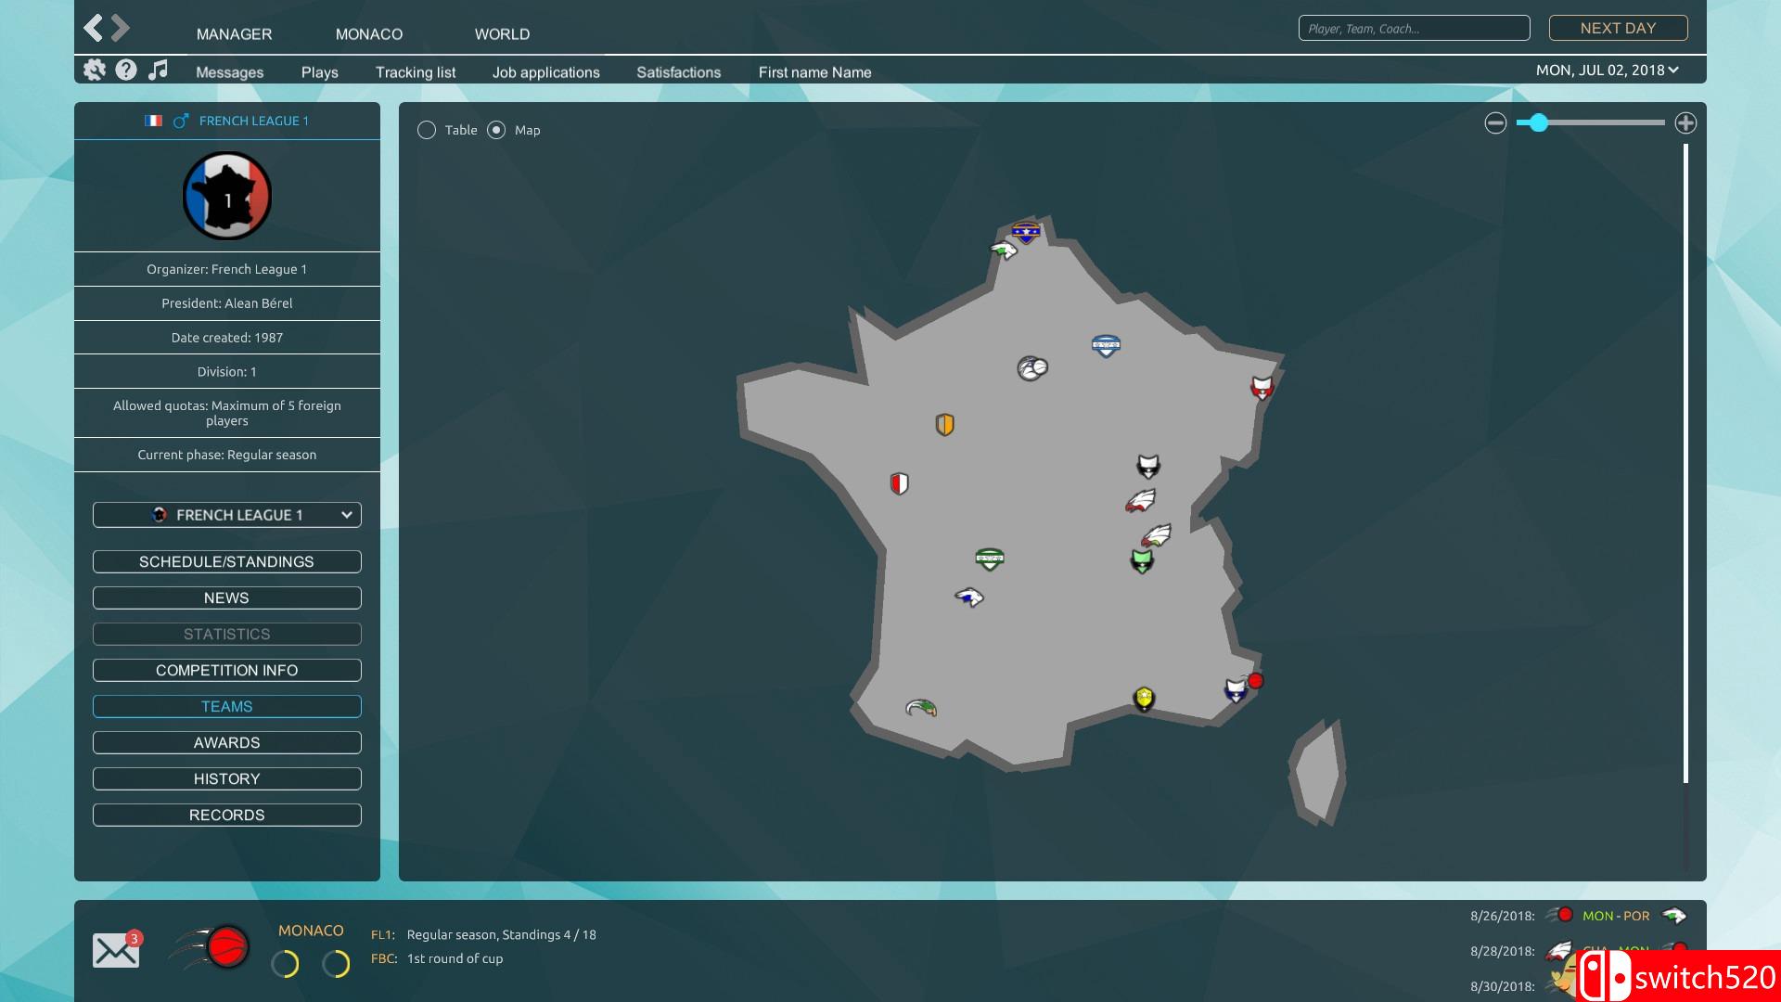
Task: Open SCHEDULE/STANDINGS section
Action: (x=227, y=561)
